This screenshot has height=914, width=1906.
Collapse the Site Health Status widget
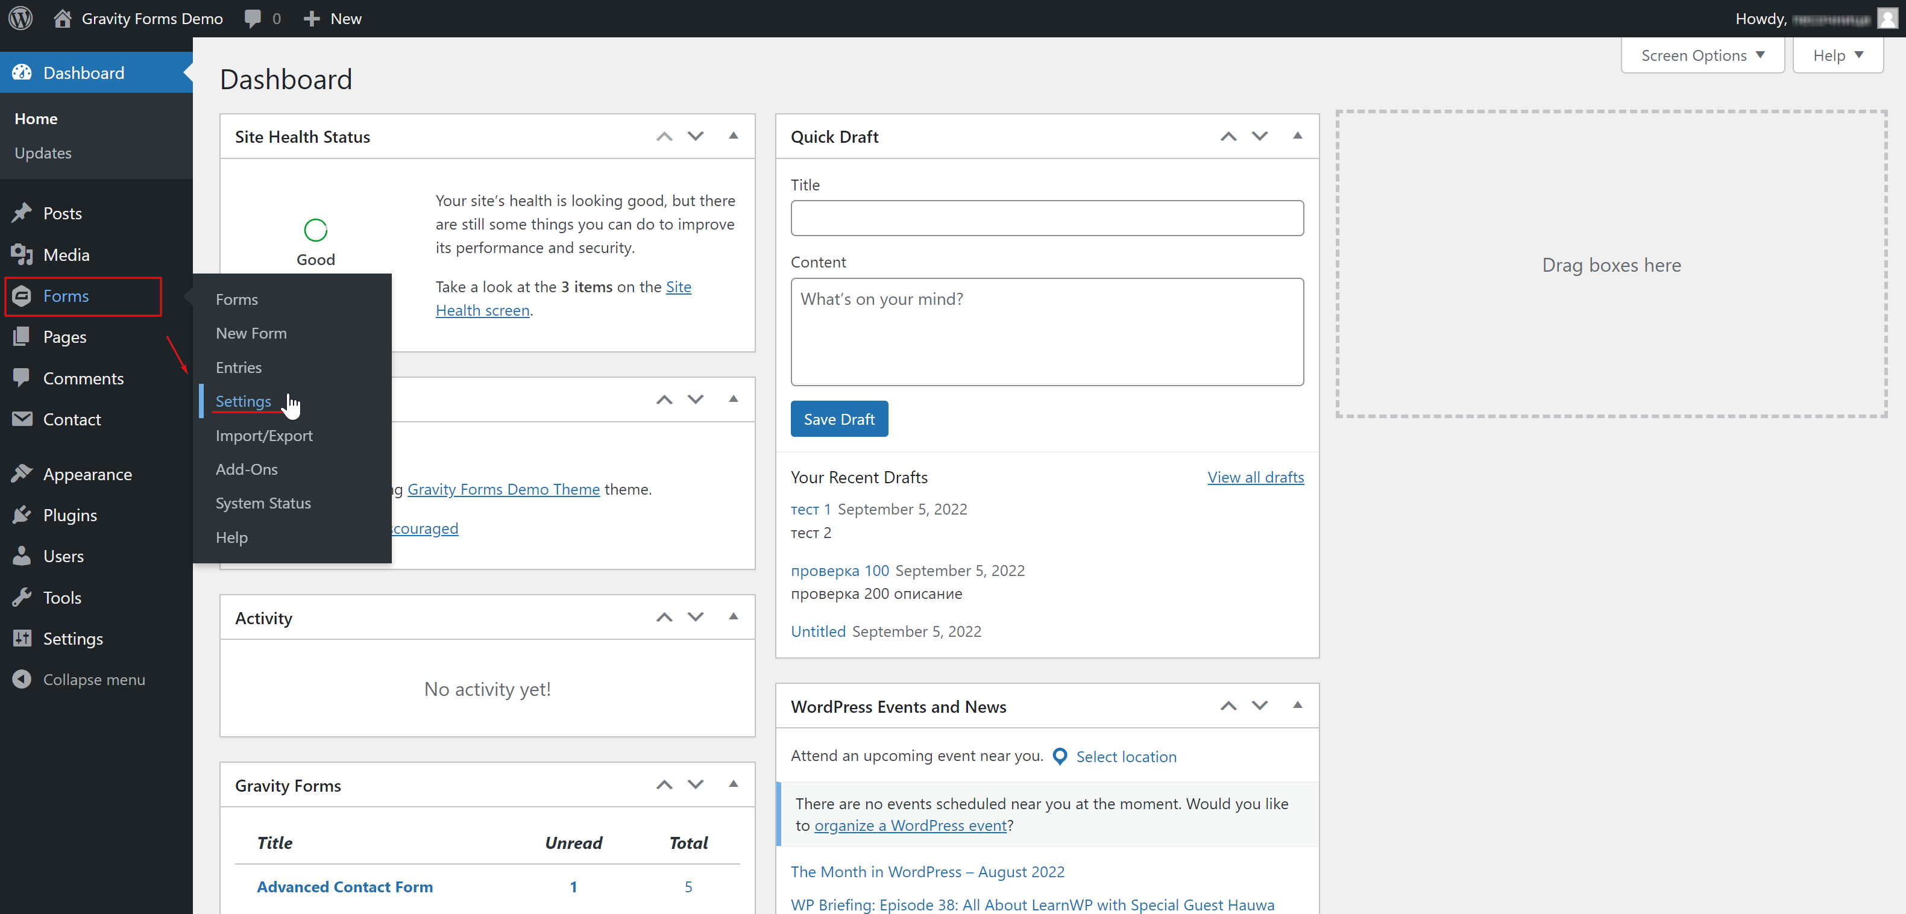[x=734, y=136]
